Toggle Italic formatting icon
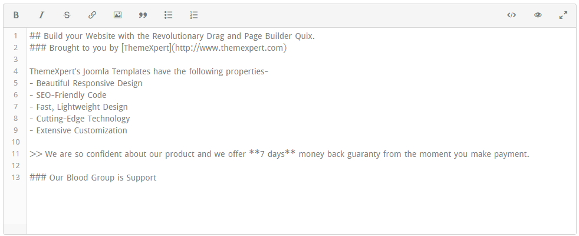This screenshot has width=579, height=236. (x=41, y=15)
